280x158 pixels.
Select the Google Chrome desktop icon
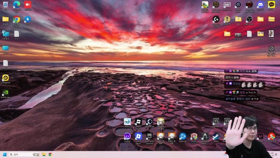(16, 19)
